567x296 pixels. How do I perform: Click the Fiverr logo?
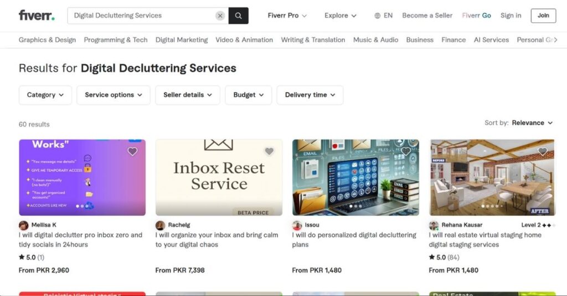[37, 15]
